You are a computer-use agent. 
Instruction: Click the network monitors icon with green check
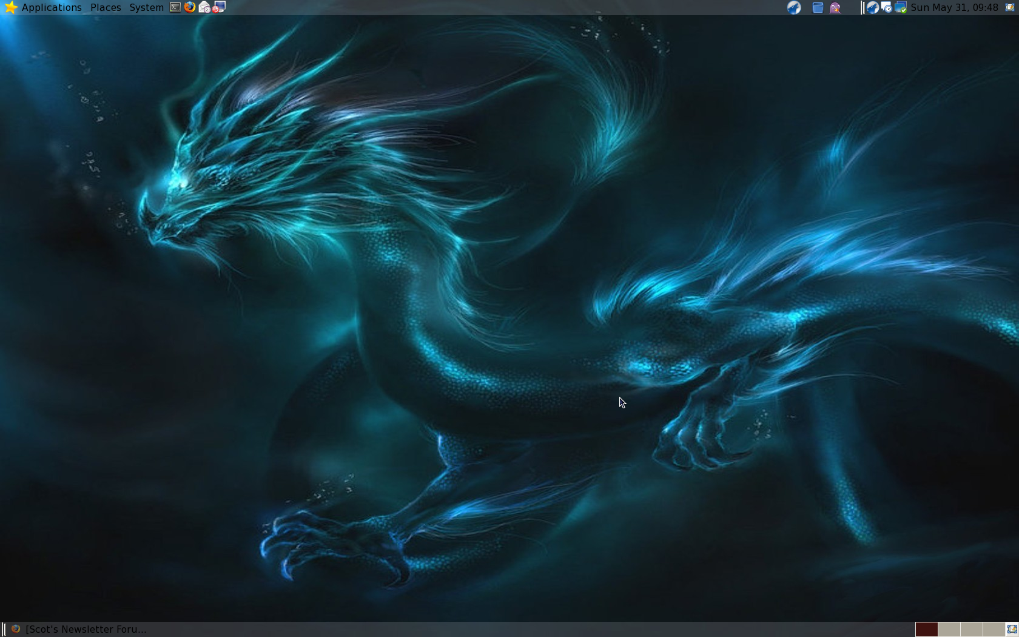point(901,7)
